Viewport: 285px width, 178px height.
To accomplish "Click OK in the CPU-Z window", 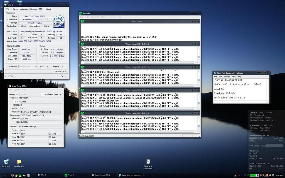I will (x=62, y=76).
